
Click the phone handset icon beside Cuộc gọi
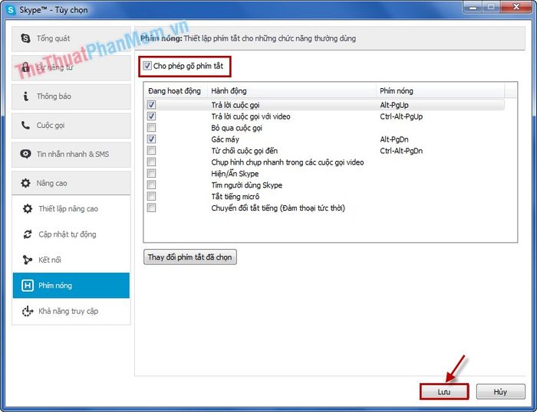point(25,125)
